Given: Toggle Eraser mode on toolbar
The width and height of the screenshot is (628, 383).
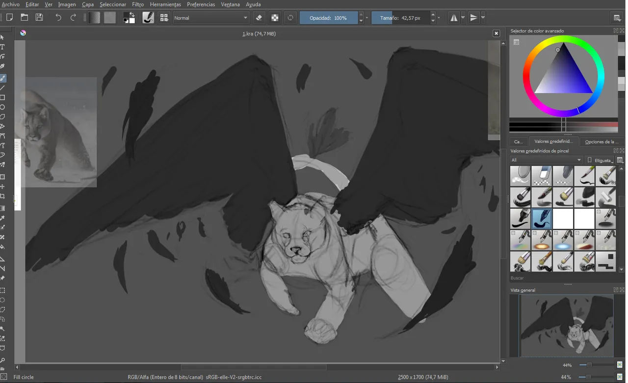Looking at the screenshot, I should coord(259,18).
